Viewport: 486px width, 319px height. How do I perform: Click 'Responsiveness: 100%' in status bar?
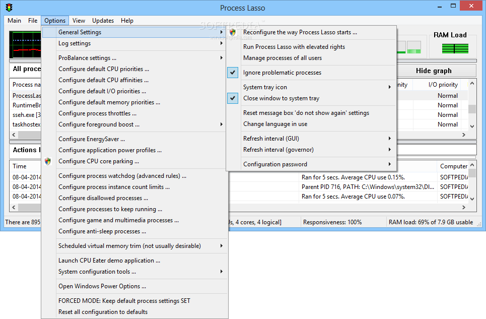332,222
